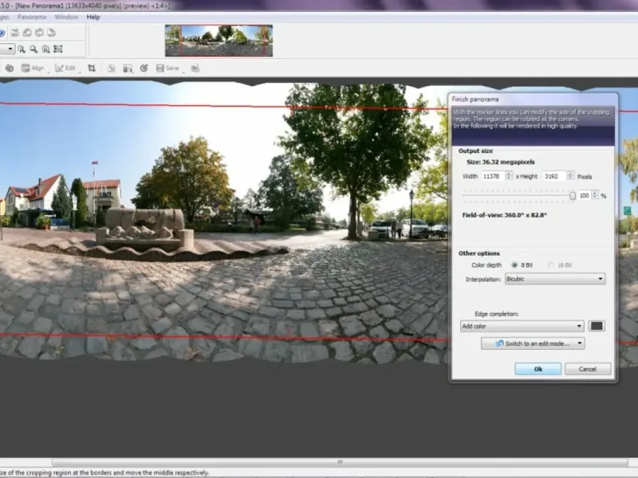This screenshot has height=478, width=638.
Task: Select the Crop tool icon
Action: pyautogui.click(x=92, y=69)
